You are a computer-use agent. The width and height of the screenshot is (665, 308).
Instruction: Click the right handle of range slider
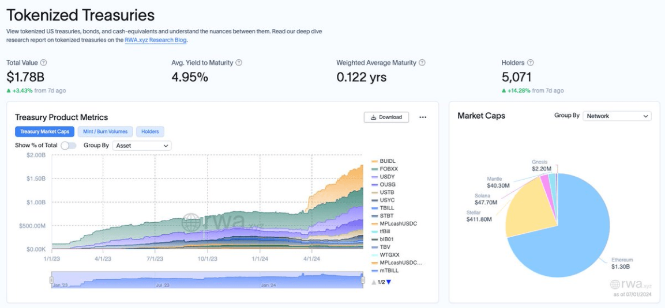363,280
